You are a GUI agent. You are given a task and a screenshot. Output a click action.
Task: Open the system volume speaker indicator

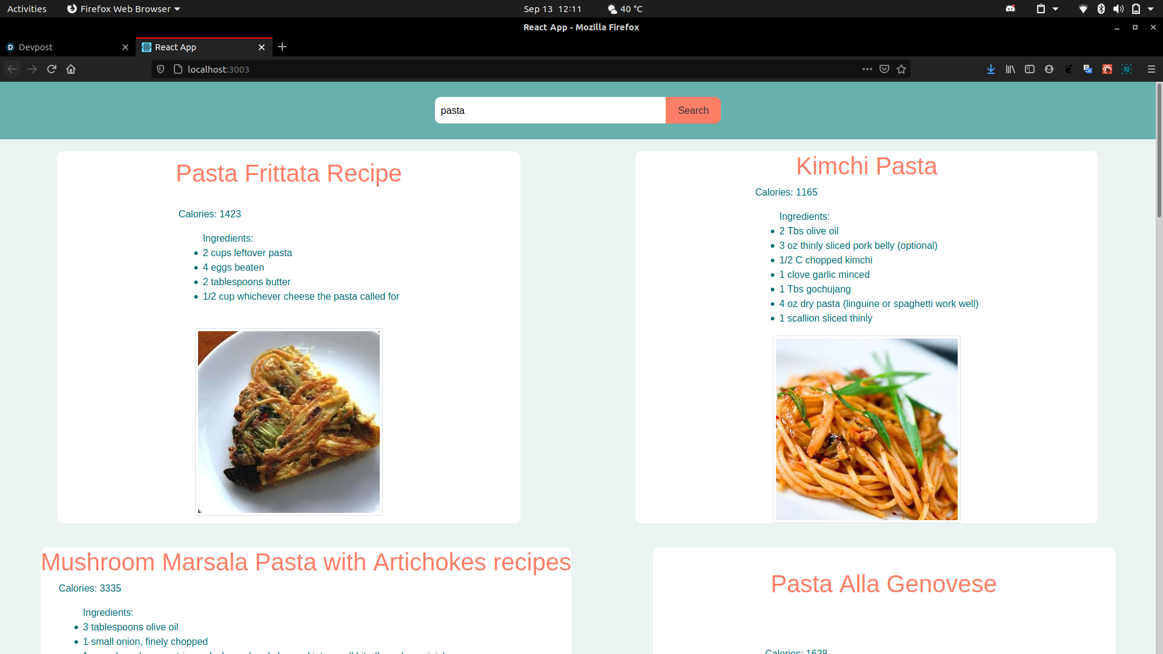pos(1118,9)
